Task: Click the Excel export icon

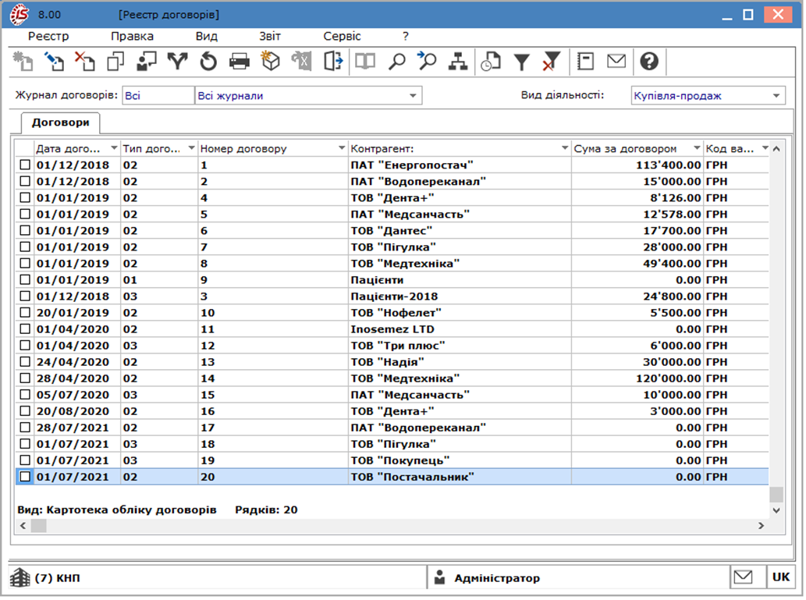Action: [x=302, y=62]
